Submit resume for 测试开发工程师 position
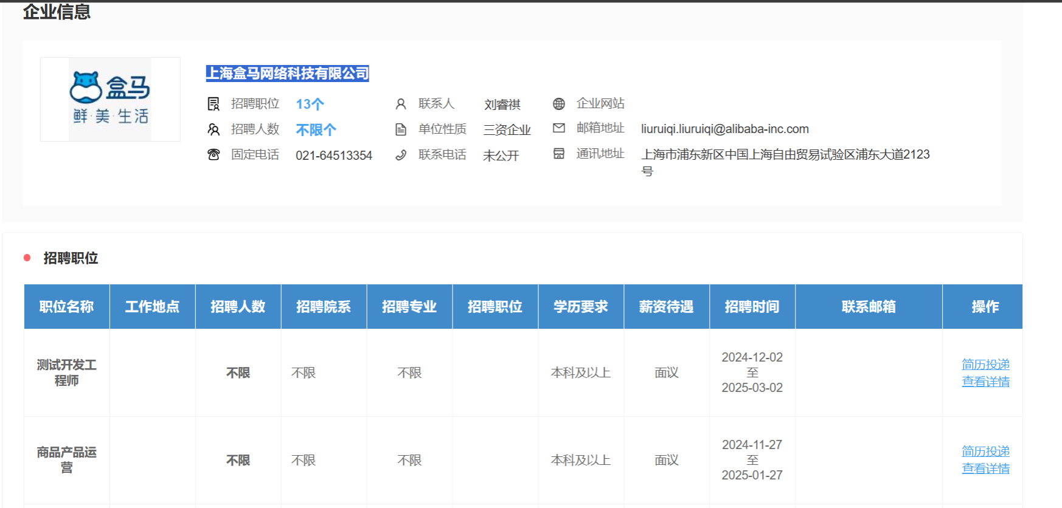This screenshot has height=508, width=1062. (985, 364)
